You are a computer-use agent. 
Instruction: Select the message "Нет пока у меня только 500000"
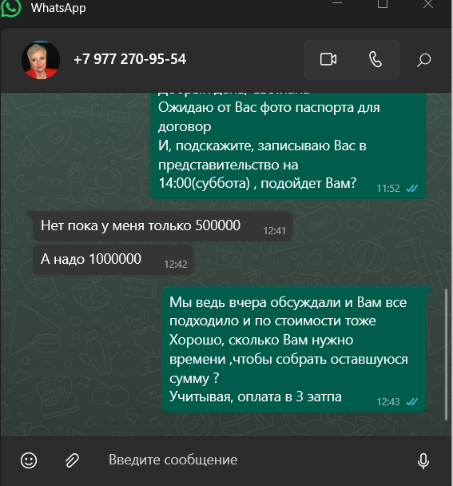click(163, 226)
